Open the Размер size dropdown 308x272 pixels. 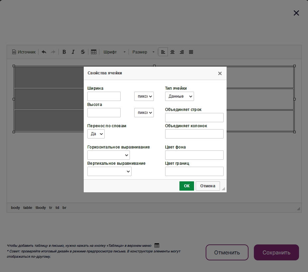(x=143, y=52)
